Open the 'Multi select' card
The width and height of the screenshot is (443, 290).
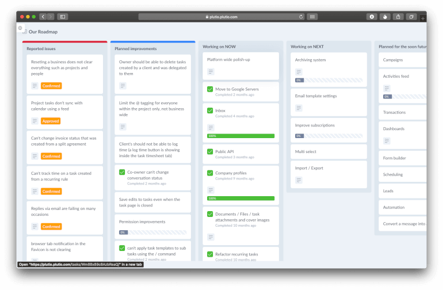click(x=329, y=152)
